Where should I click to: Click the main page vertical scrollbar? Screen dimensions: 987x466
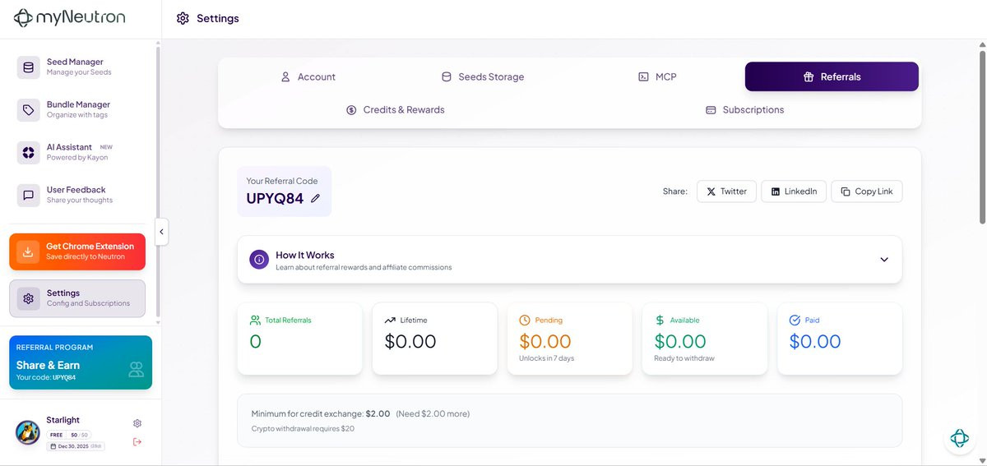[982, 131]
